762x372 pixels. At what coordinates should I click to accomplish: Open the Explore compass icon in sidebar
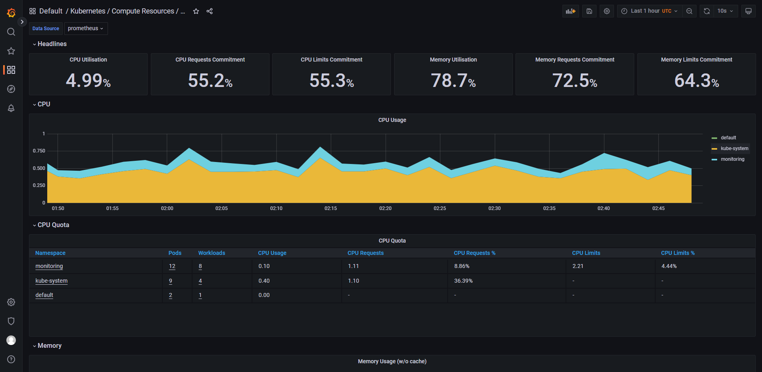click(x=11, y=89)
